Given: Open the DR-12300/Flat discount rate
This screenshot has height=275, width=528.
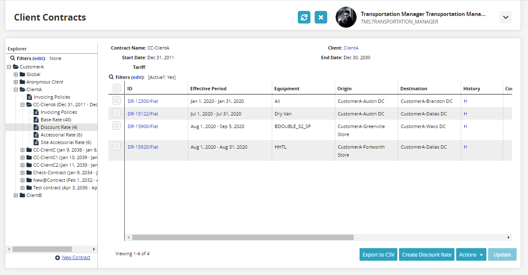Looking at the screenshot, I should pos(143,101).
